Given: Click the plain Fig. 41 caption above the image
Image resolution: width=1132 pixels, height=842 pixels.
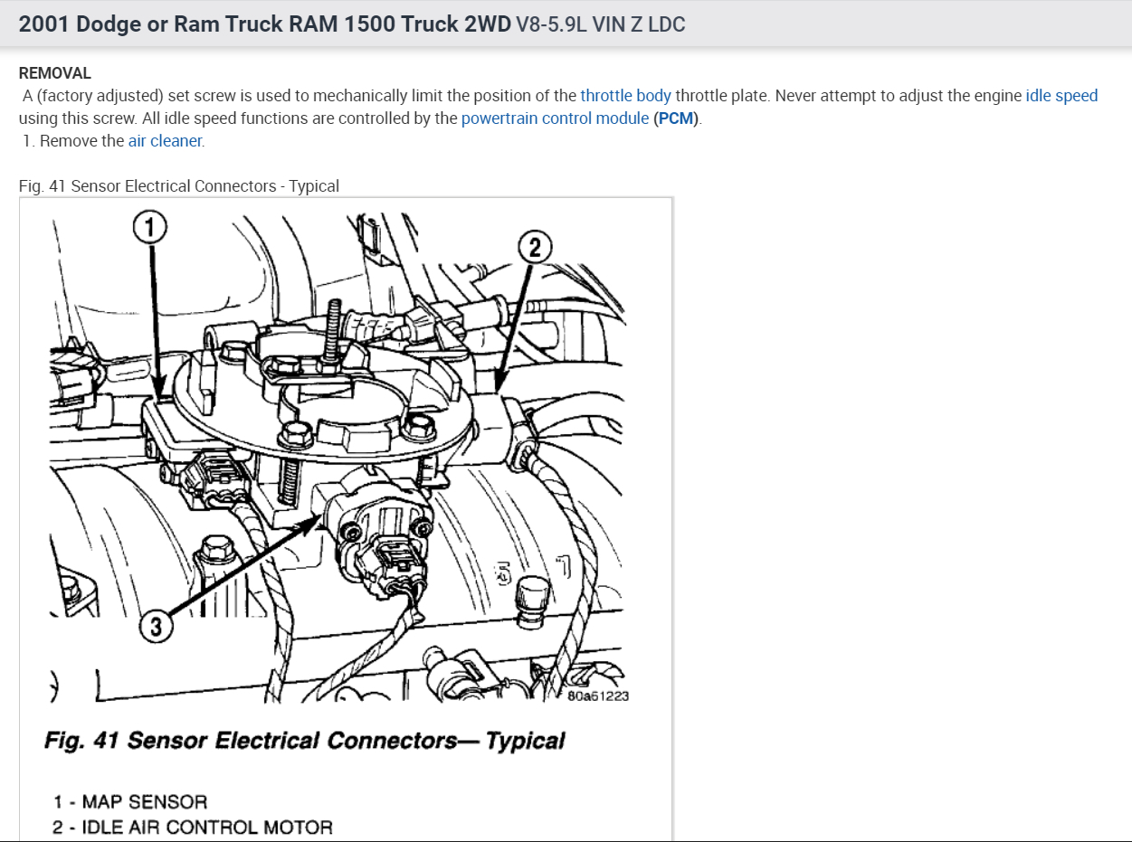Looking at the screenshot, I should point(179,186).
